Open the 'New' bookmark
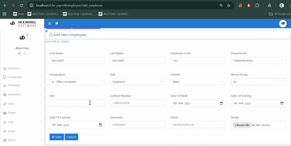This screenshot has width=291, height=146. click(x=18, y=14)
